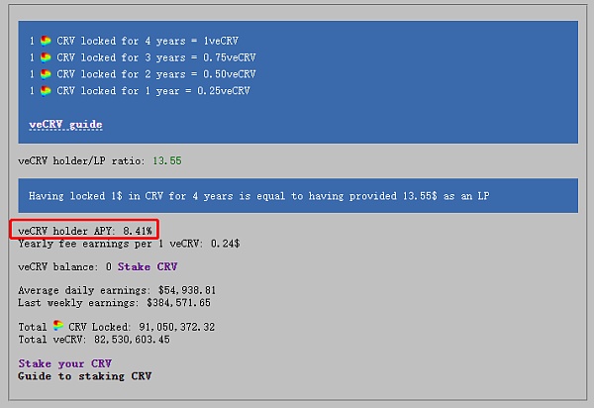Click the 1 year equals 0.25veCRV line

click(x=140, y=90)
